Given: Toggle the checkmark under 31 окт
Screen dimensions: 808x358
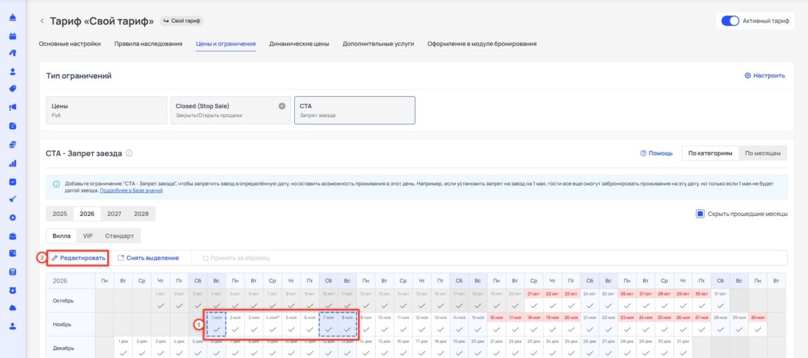Looking at the screenshot, I should tap(720, 306).
